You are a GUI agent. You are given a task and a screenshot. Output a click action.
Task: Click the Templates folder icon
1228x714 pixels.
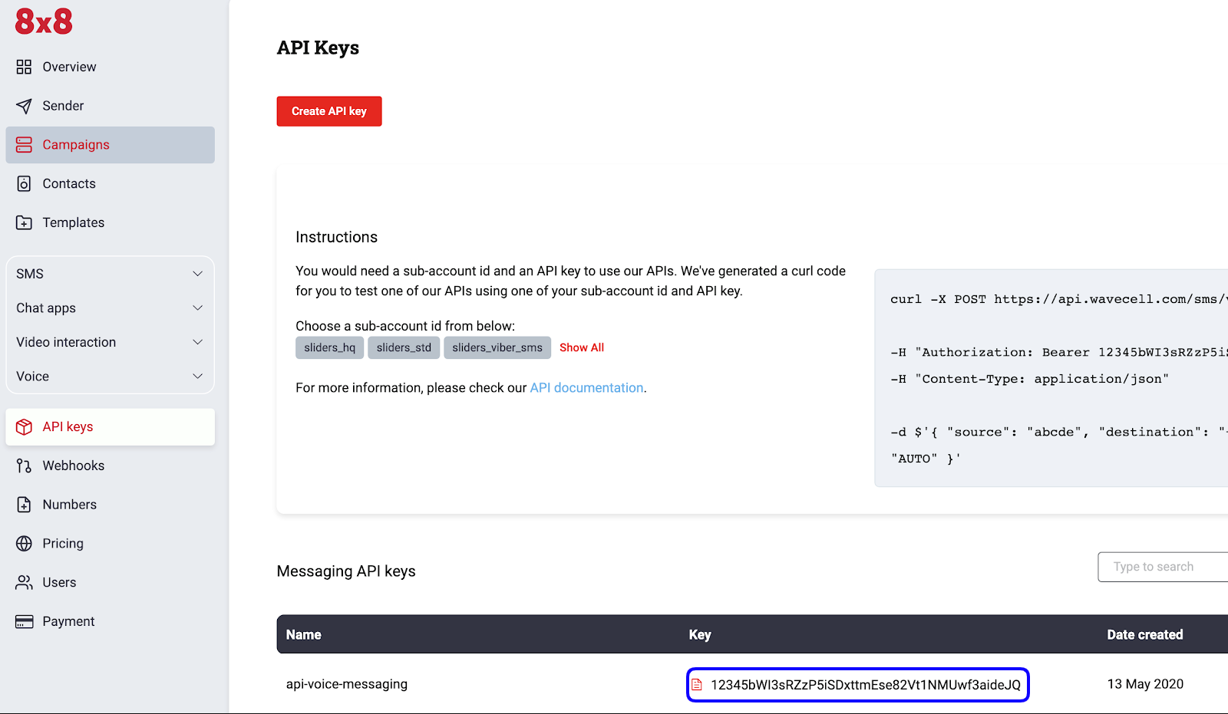[24, 223]
